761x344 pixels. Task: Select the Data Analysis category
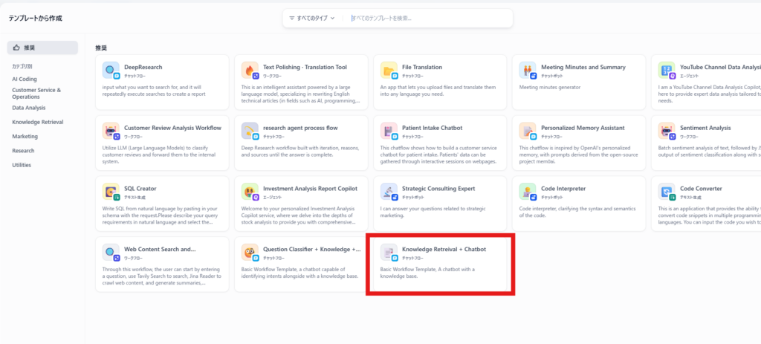(x=28, y=108)
